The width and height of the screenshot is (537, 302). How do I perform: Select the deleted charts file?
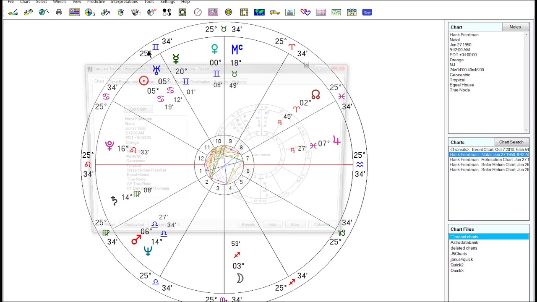pos(464,248)
